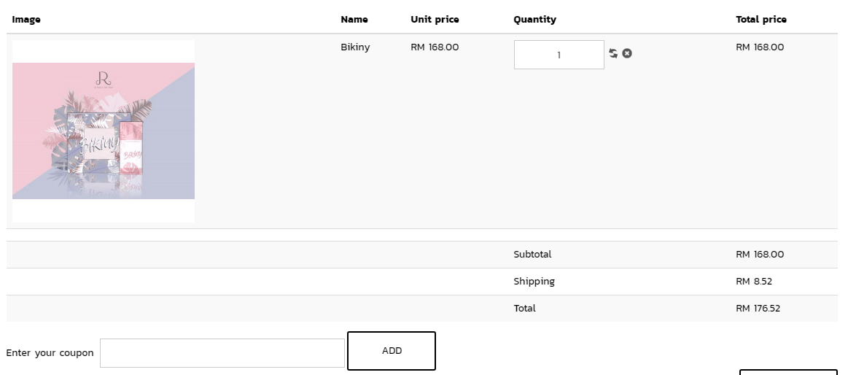
Task: Click the Shipping row label
Action: (x=534, y=282)
